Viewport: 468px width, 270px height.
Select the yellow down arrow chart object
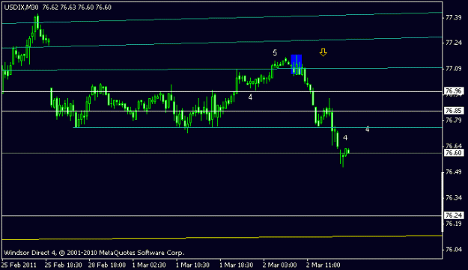pos(323,52)
